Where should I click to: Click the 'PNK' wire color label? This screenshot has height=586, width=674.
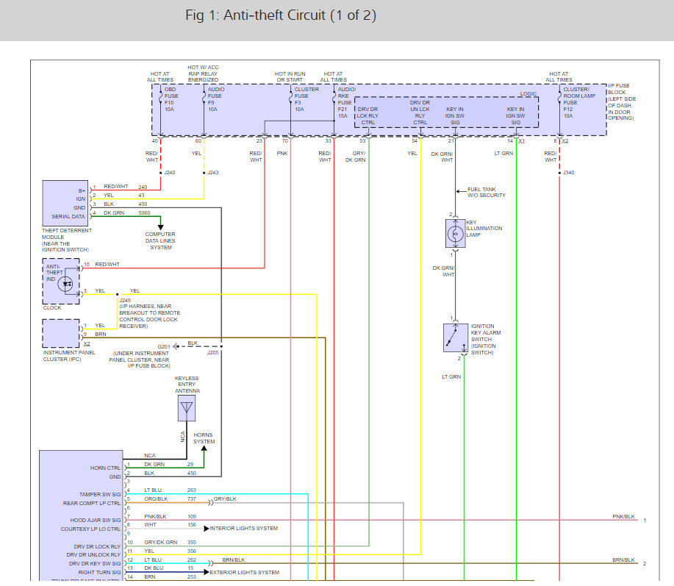(x=282, y=154)
